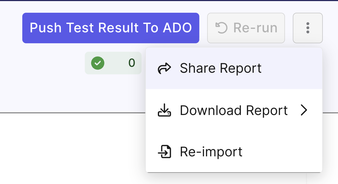Click the import arrow icon beside Re-import
This screenshot has width=338, height=184.
point(164,152)
